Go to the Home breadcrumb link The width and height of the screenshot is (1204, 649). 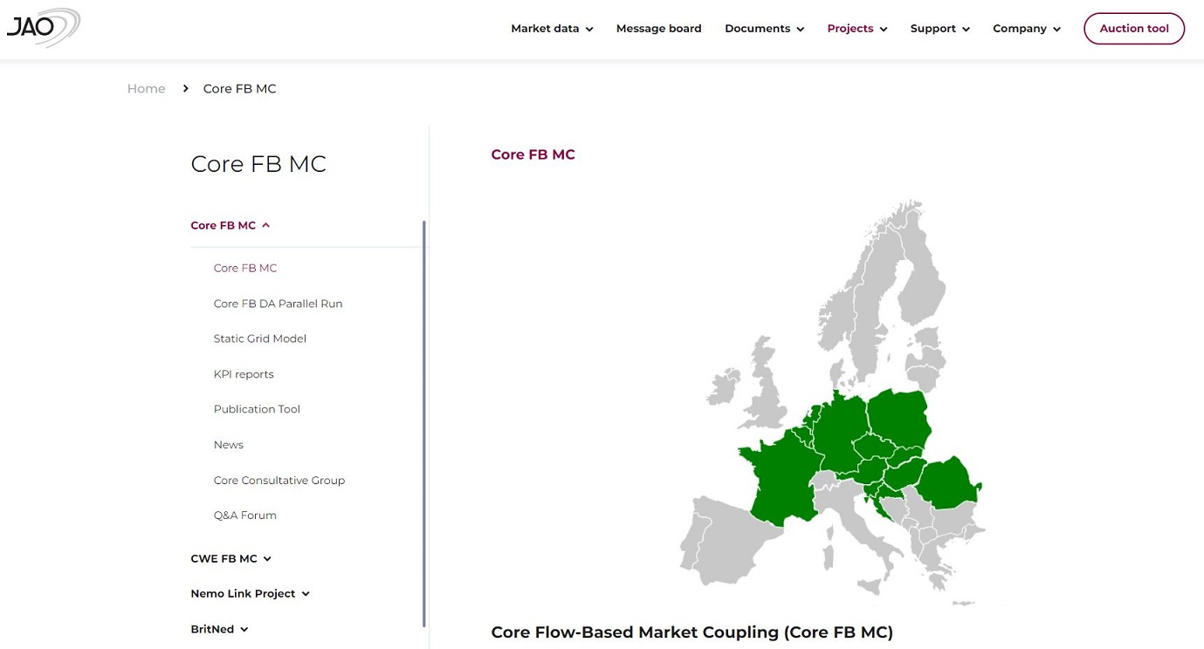click(146, 89)
